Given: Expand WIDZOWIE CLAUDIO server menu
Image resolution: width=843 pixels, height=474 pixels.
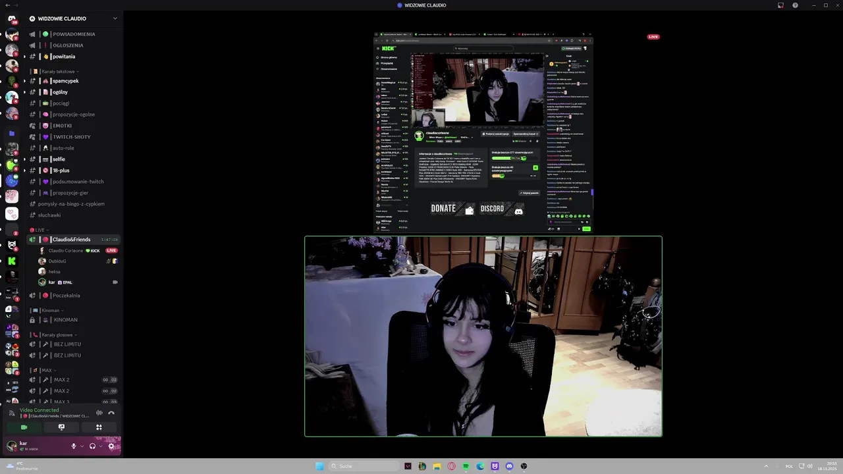Looking at the screenshot, I should coord(72,18).
